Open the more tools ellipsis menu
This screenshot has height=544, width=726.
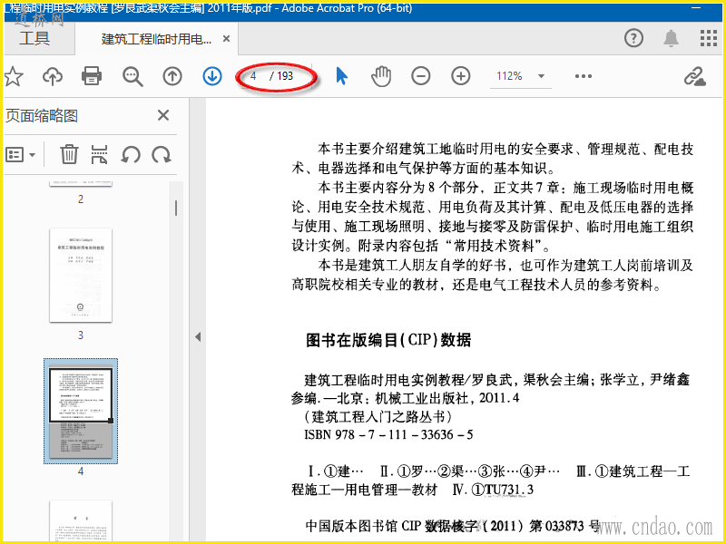click(x=584, y=76)
